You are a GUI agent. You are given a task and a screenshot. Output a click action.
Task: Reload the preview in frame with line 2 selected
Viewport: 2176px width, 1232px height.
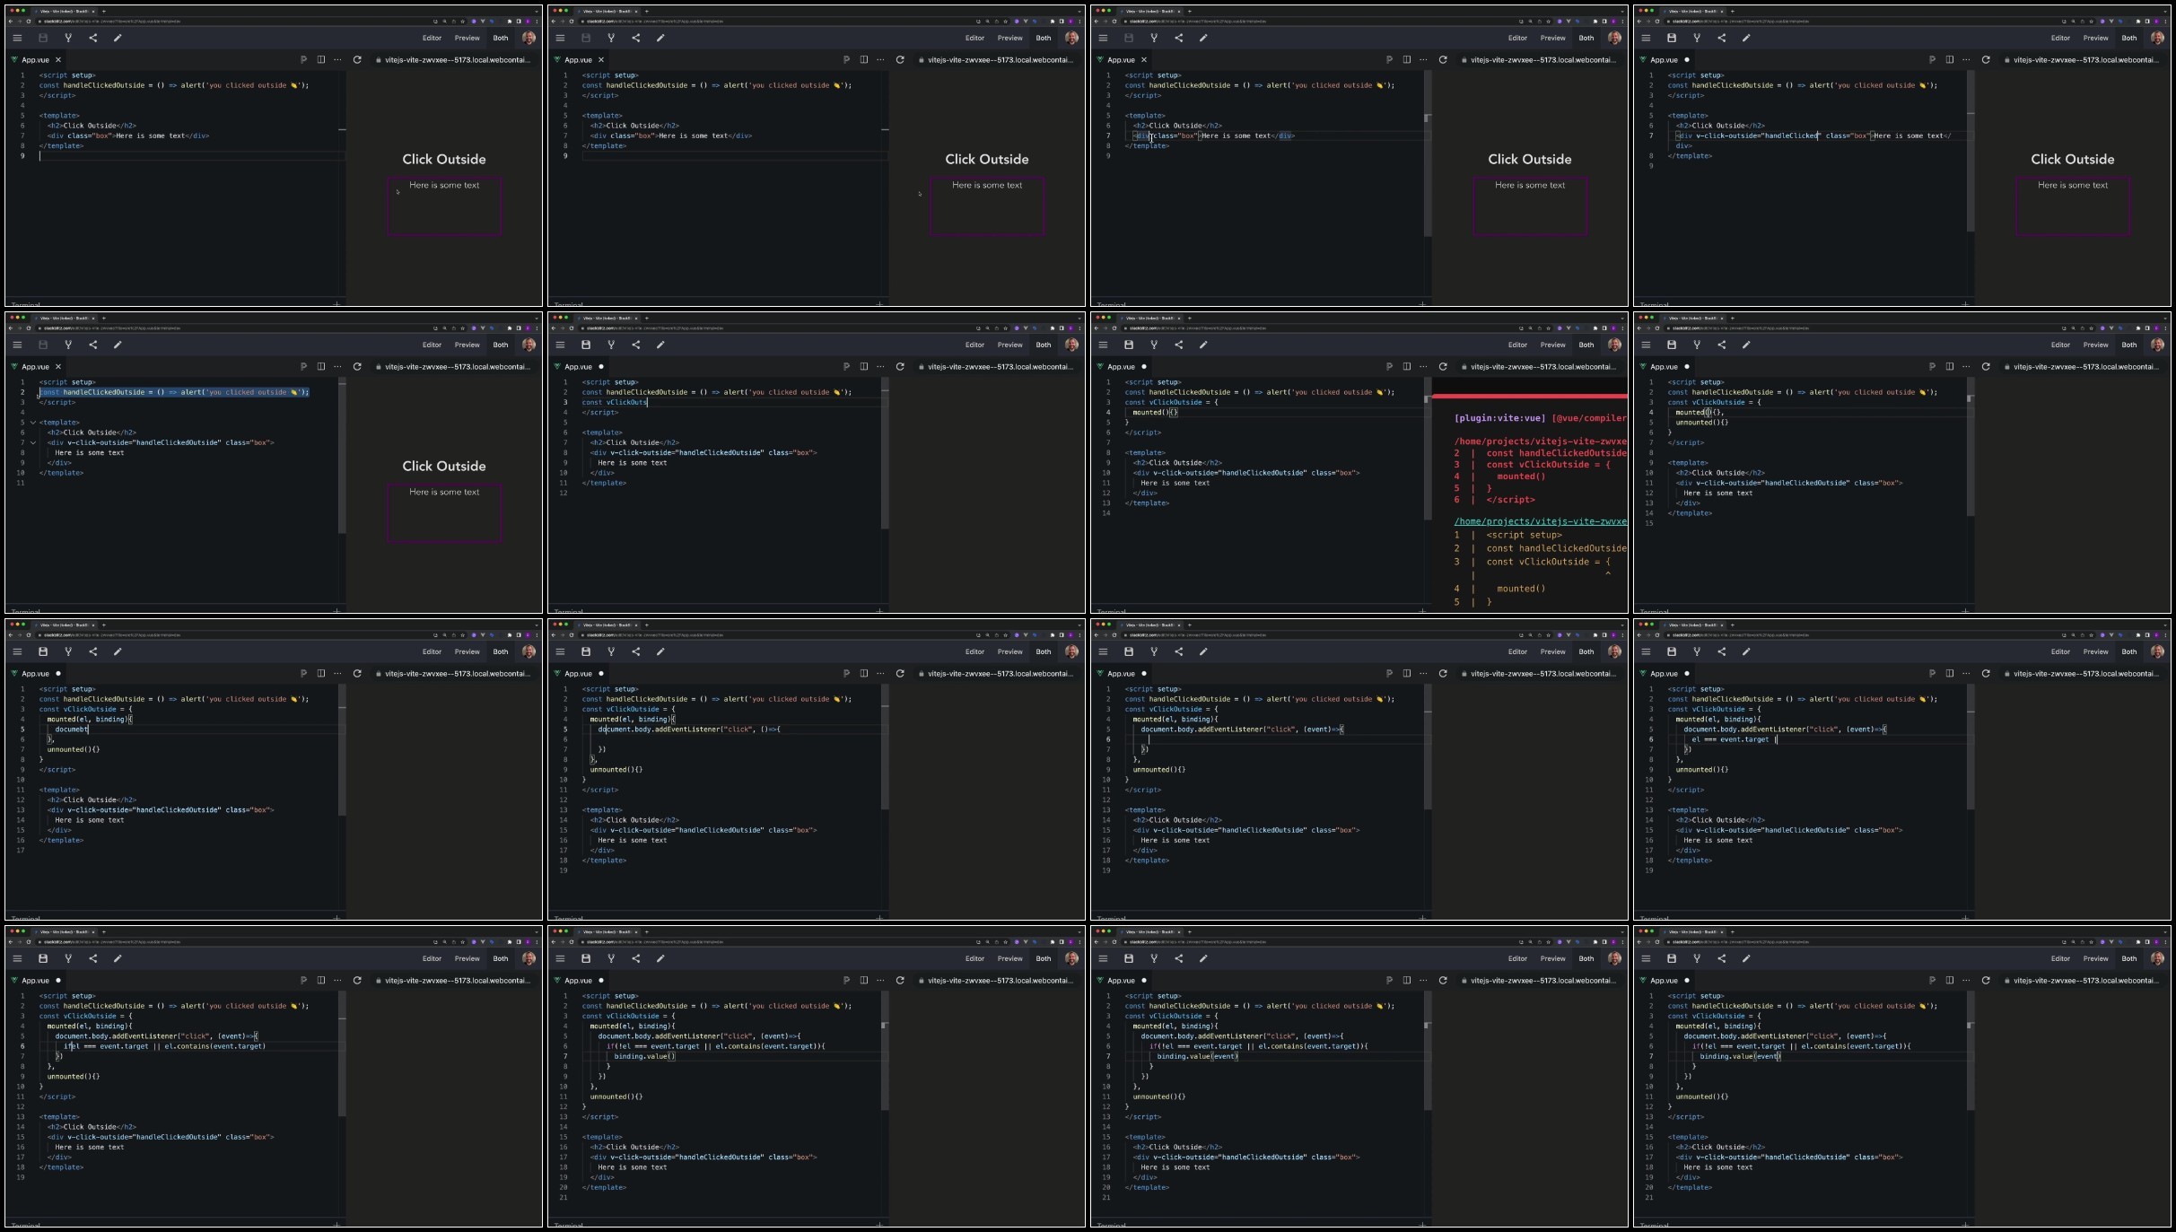(357, 366)
